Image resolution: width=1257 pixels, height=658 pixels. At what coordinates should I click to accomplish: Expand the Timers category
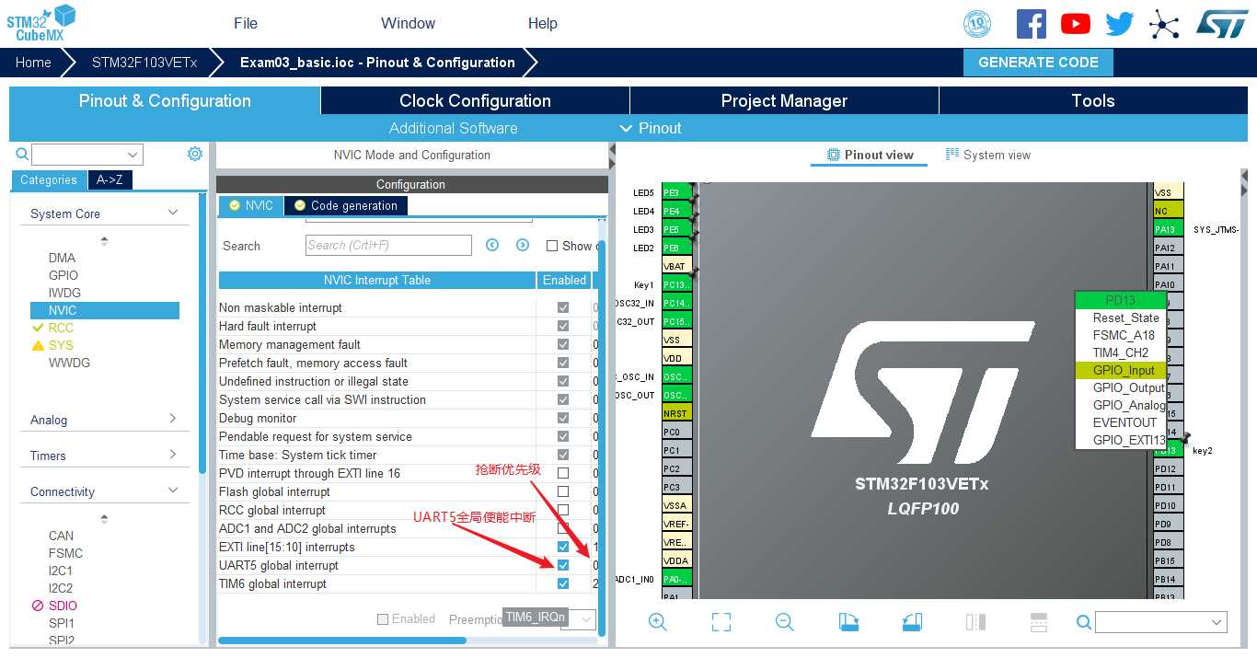[173, 455]
